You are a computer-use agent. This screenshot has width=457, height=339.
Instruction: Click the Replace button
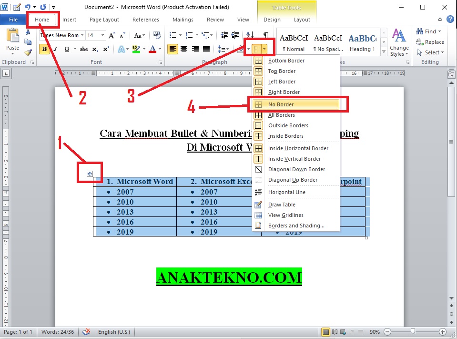[x=430, y=42]
